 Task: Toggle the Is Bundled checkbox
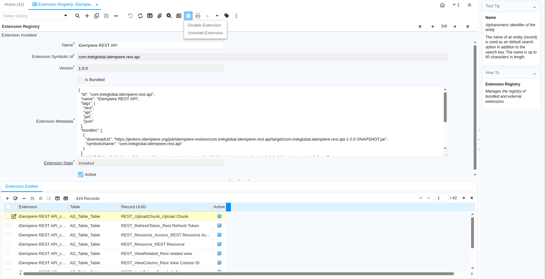81,80
